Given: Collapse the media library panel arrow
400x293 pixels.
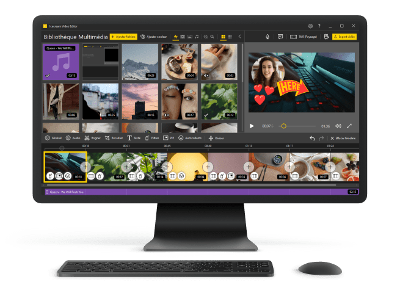Looking at the screenshot, I should [239, 37].
